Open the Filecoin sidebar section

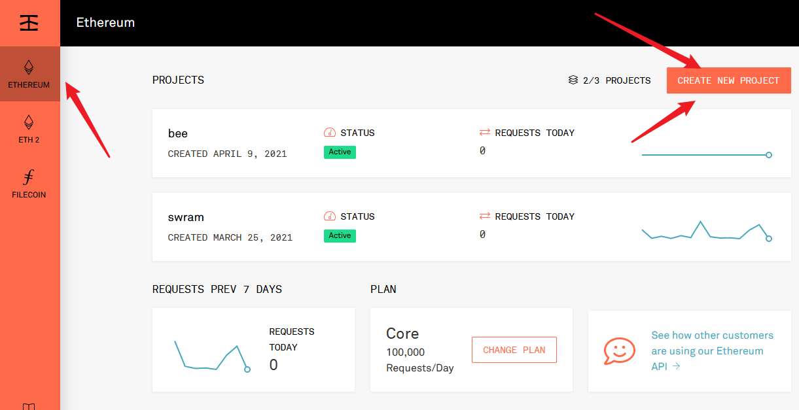pyautogui.click(x=29, y=183)
